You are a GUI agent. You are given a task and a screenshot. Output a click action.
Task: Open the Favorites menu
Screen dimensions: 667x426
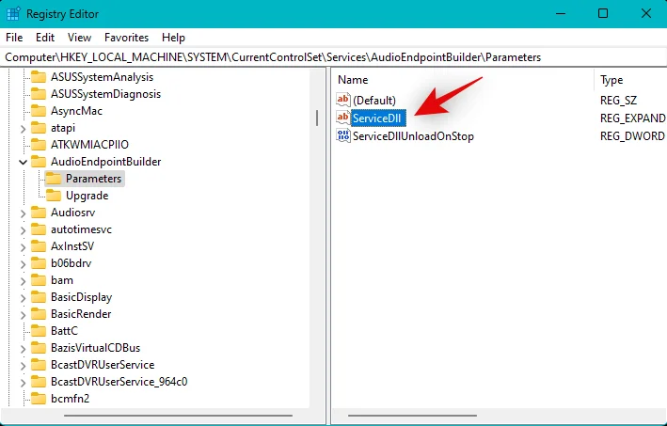pos(126,38)
